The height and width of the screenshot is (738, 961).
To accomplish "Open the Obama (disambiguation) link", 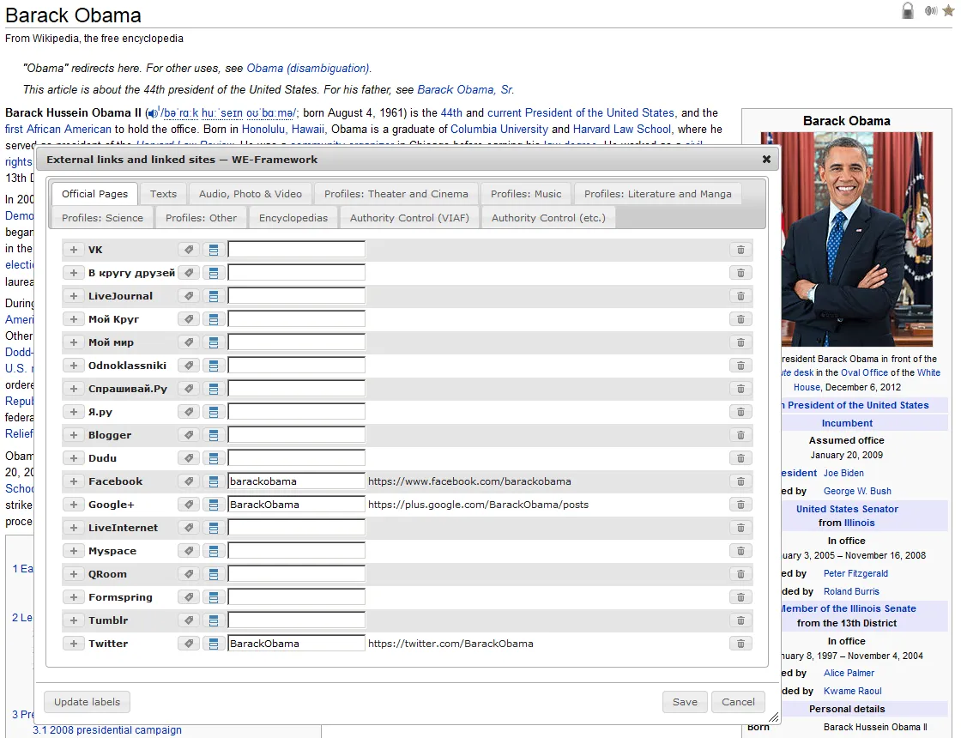I will tap(308, 69).
